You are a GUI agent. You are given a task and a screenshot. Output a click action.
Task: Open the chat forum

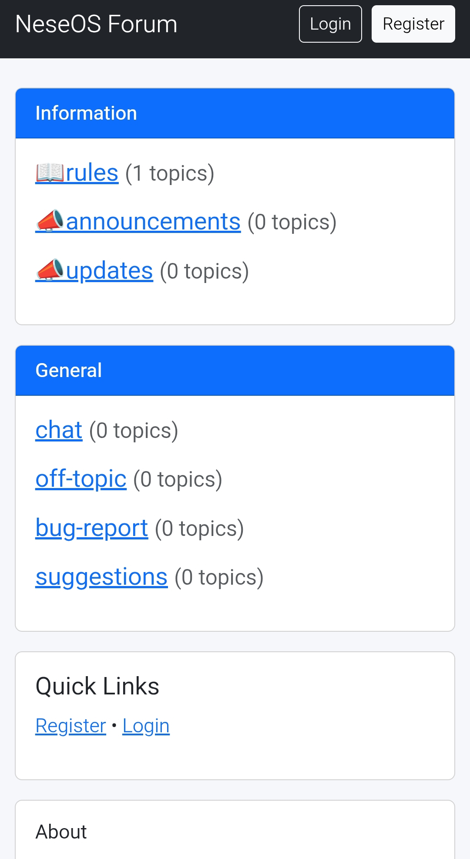[59, 430]
